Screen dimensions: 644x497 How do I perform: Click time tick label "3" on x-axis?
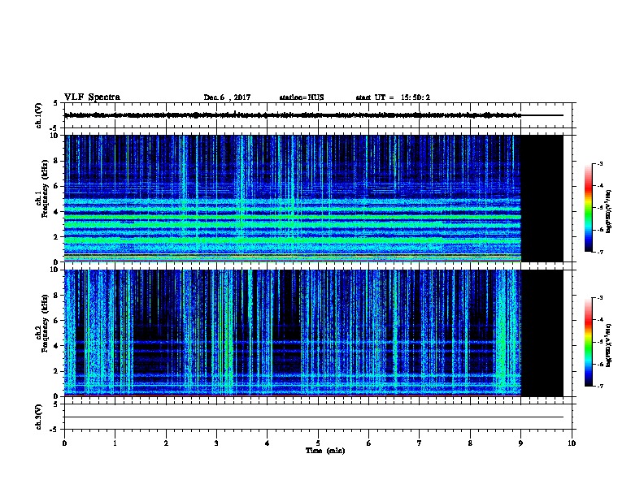216,443
